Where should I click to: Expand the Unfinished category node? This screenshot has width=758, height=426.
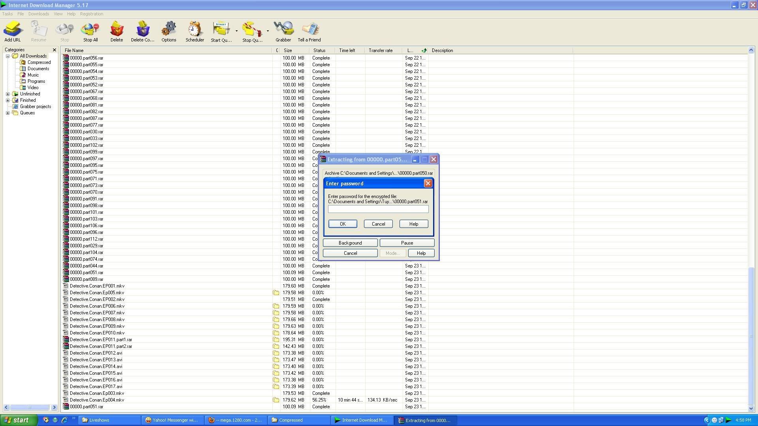[x=8, y=94]
